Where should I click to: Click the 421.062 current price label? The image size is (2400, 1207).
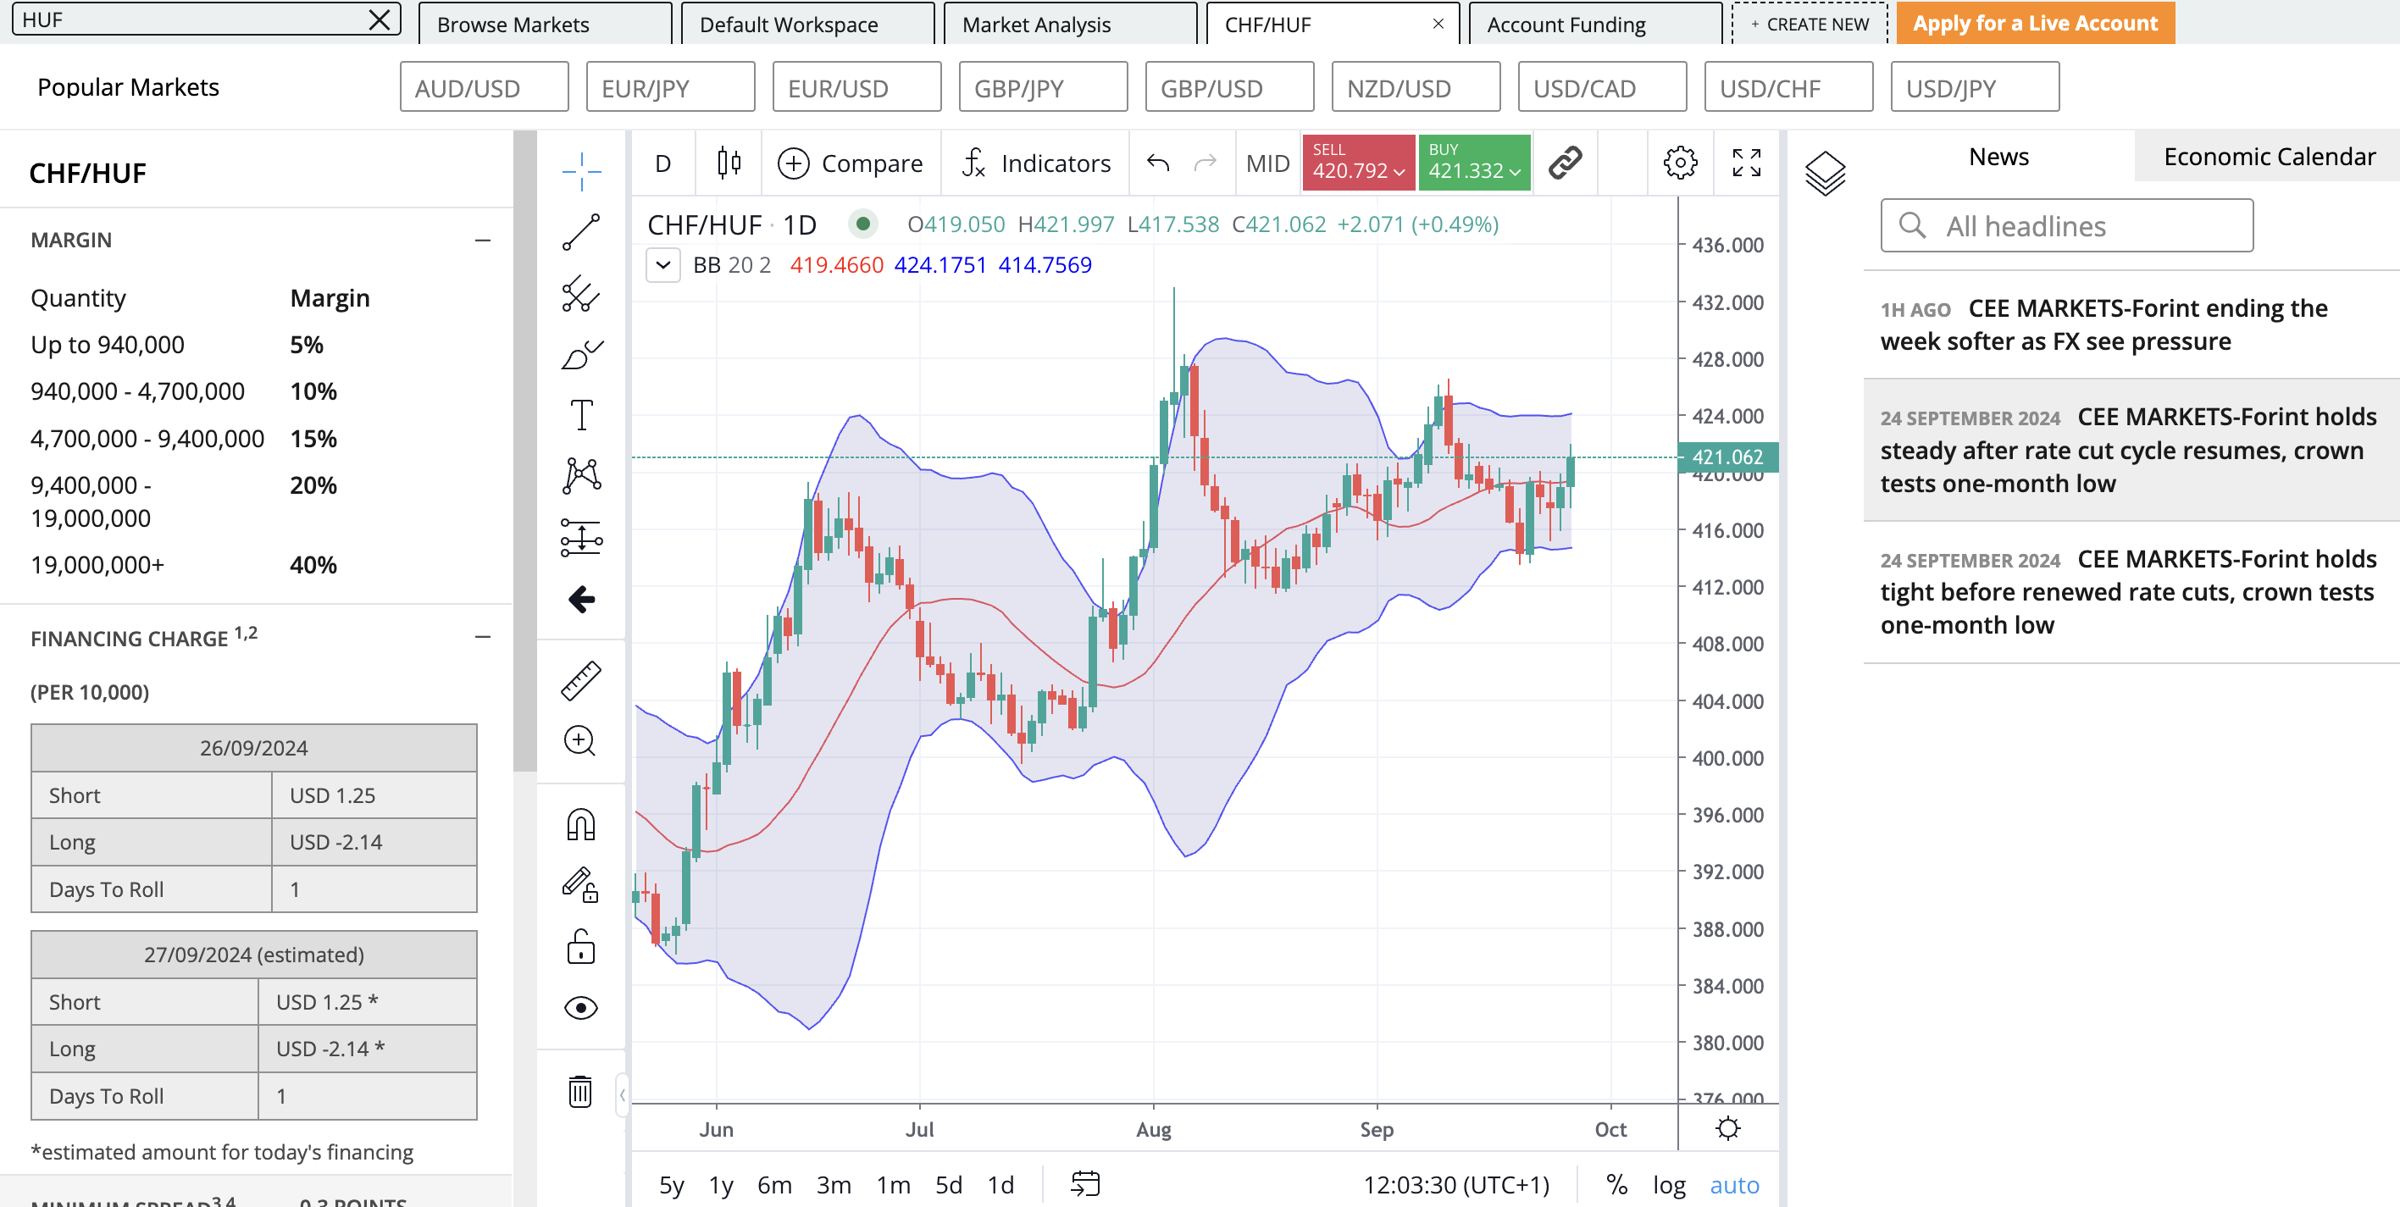click(1727, 457)
